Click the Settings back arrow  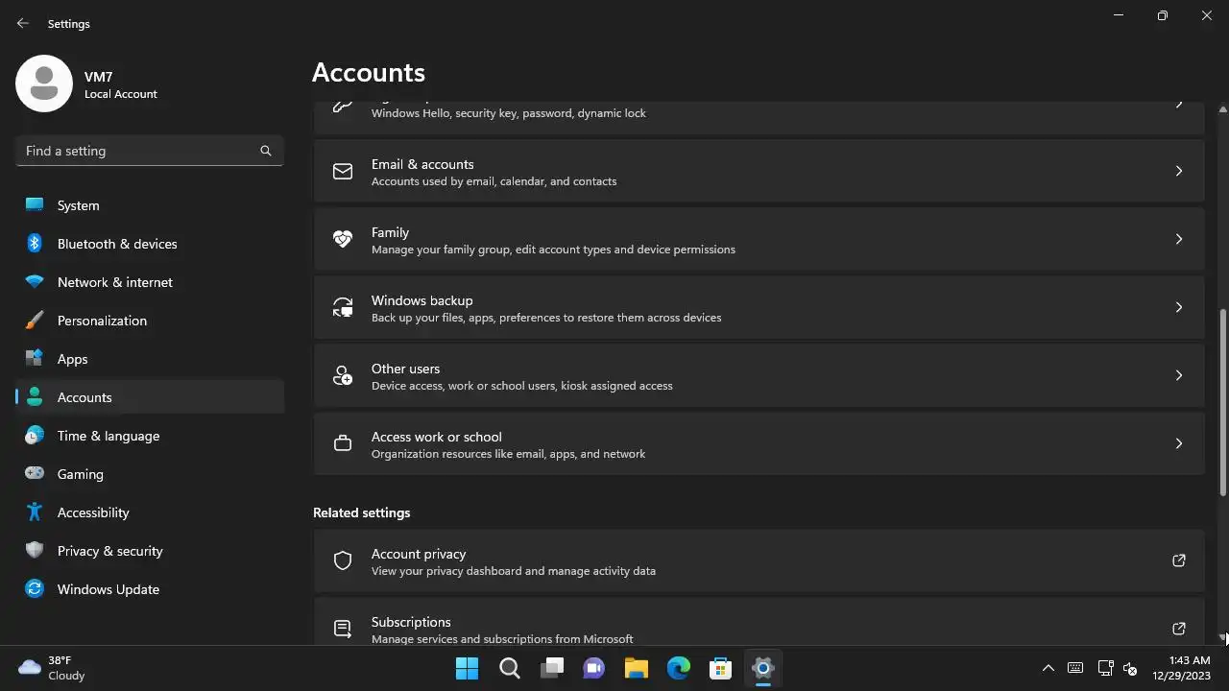[23, 23]
